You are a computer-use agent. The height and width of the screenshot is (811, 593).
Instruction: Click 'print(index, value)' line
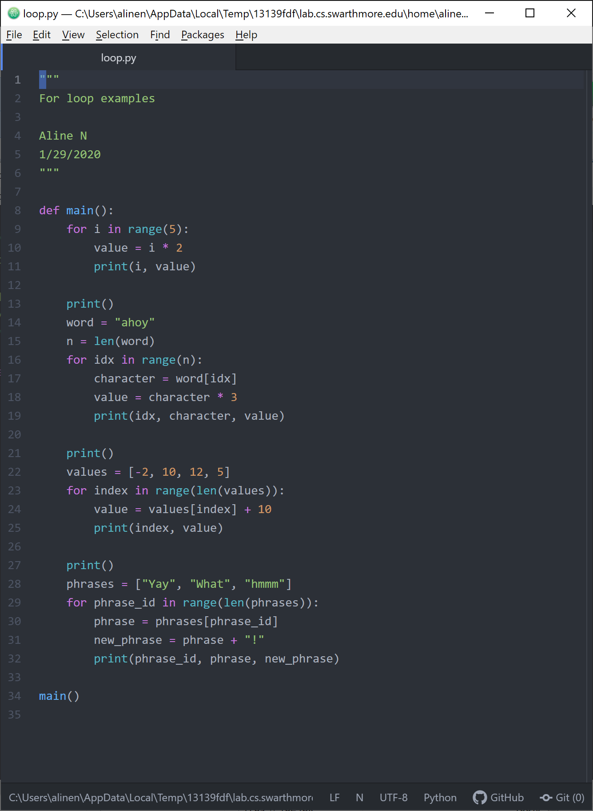tap(159, 528)
